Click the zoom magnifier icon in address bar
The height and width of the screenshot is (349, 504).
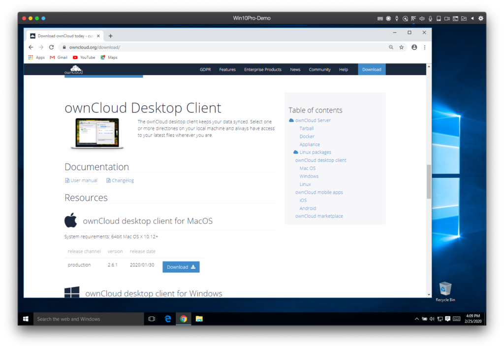click(391, 47)
